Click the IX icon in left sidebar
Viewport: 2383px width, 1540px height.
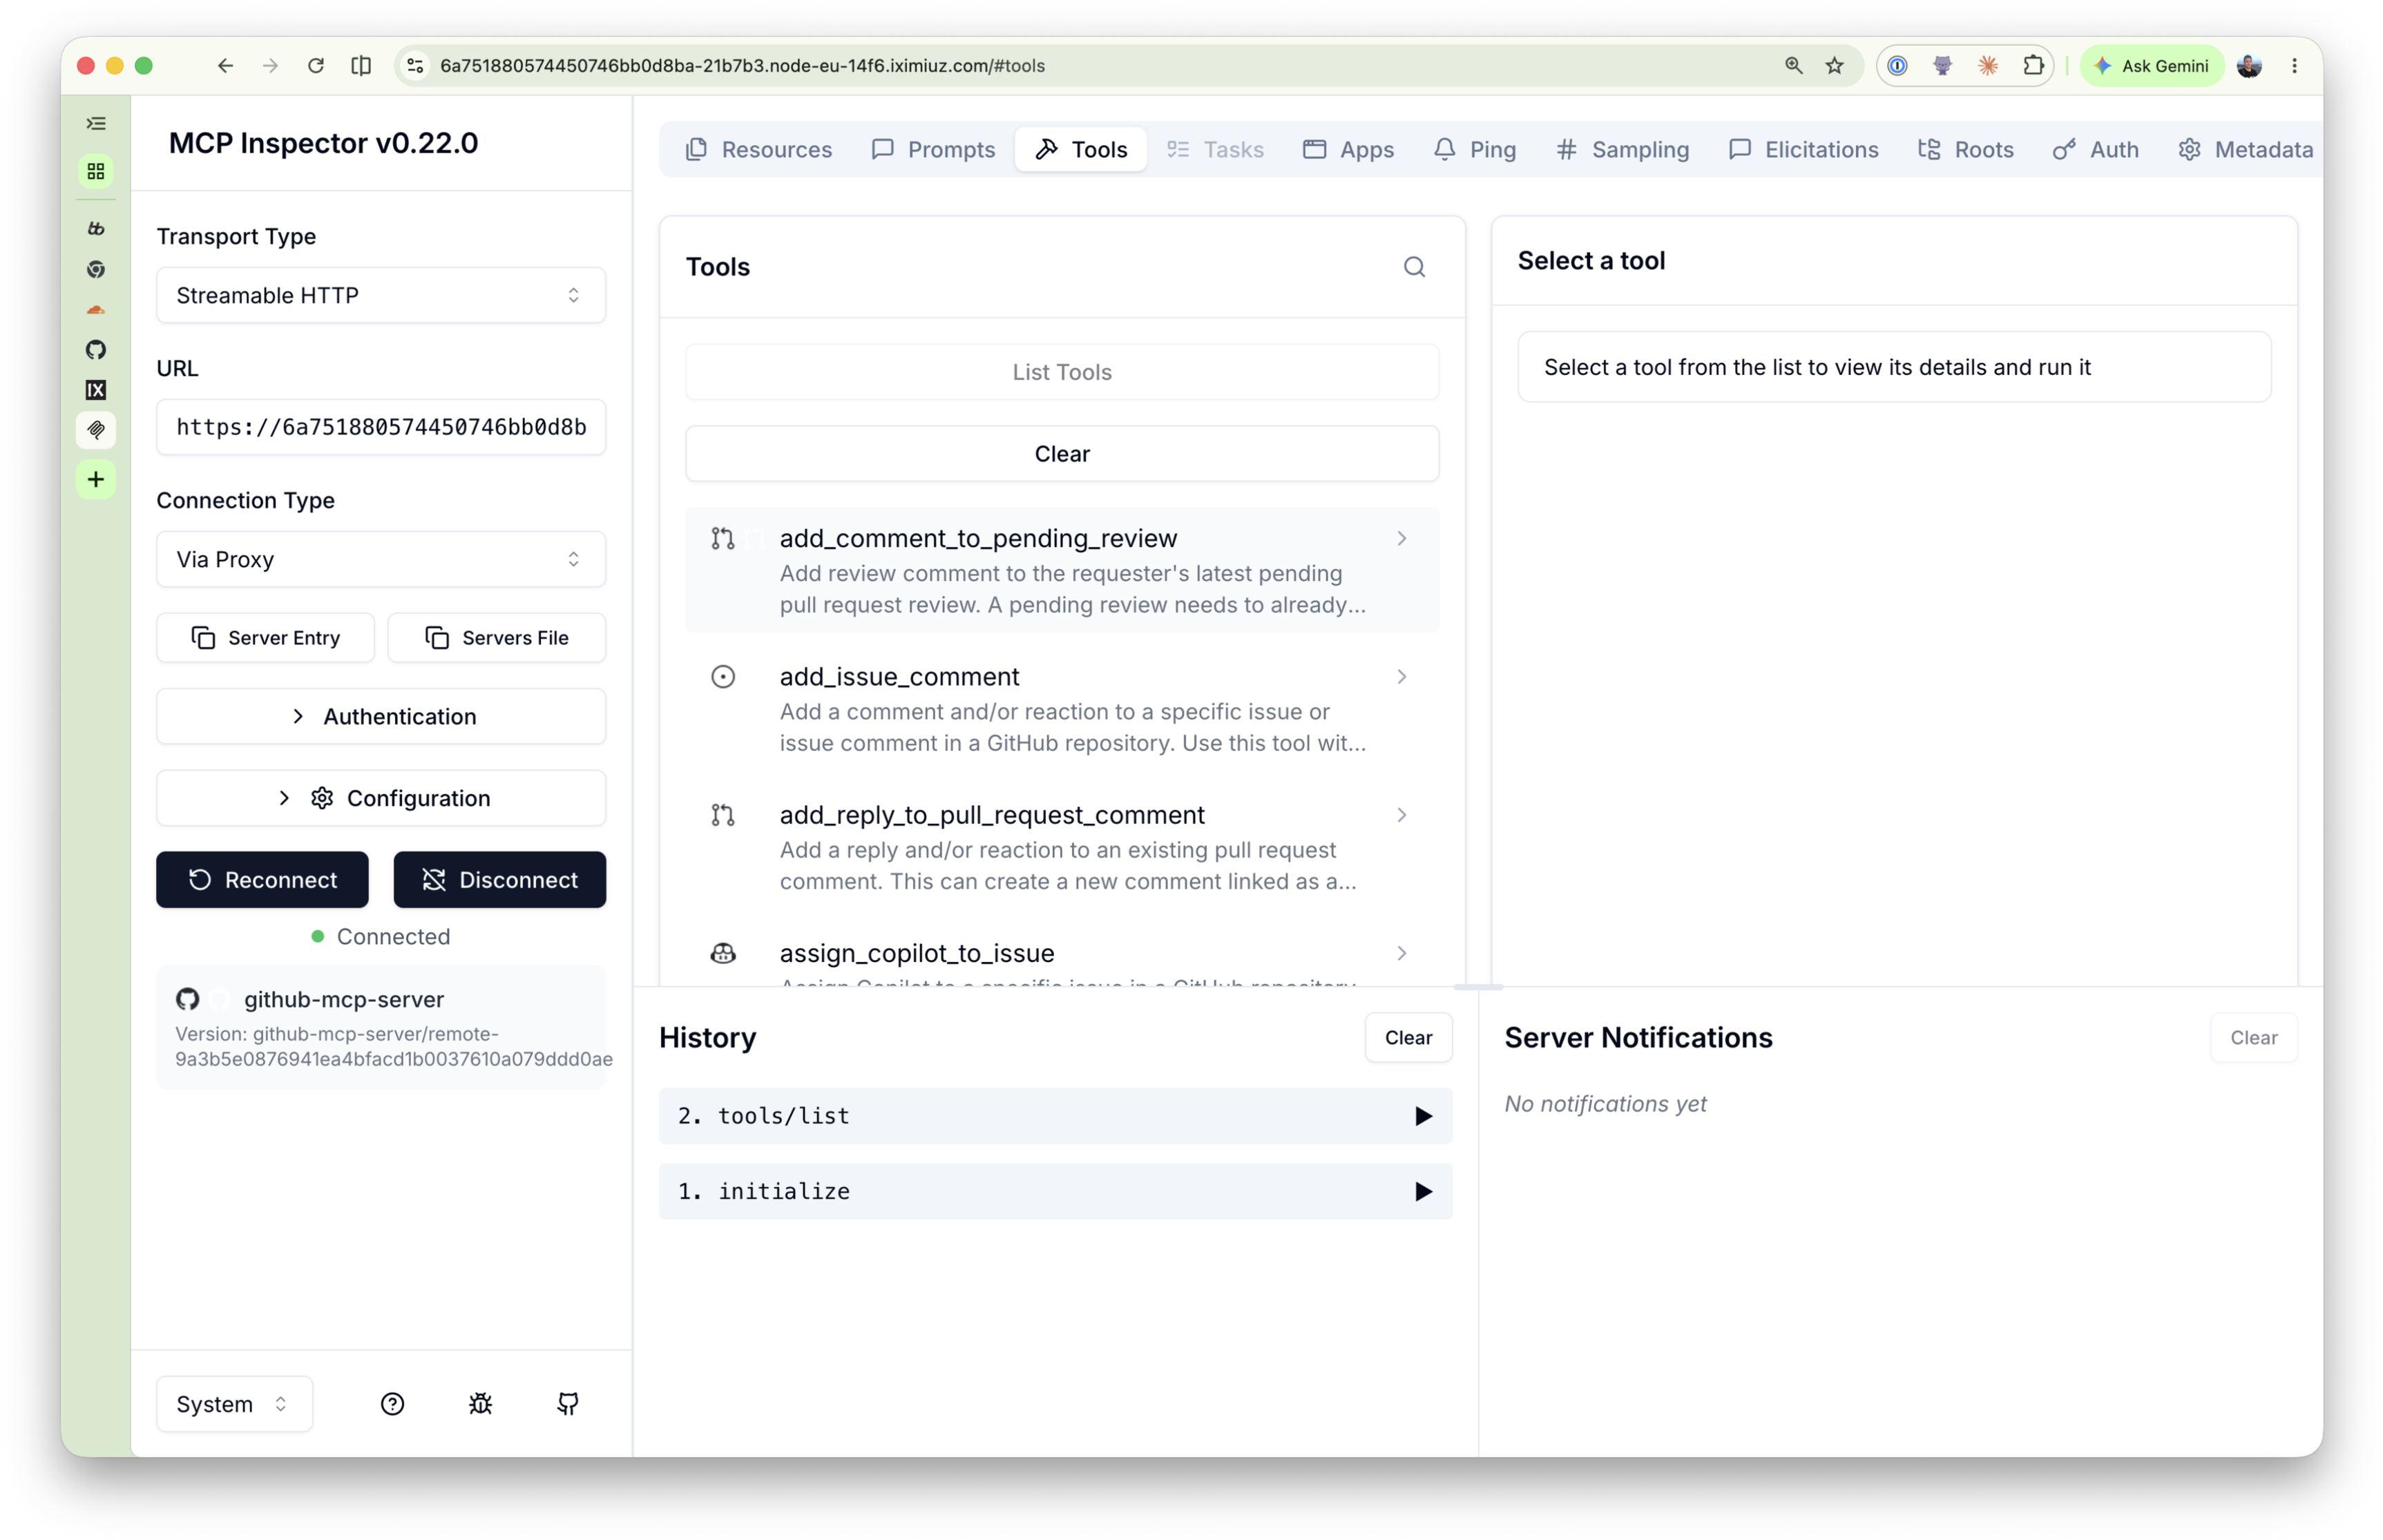pos(96,390)
